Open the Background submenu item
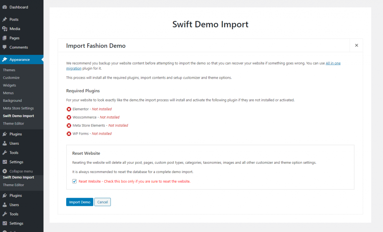 click(12, 101)
